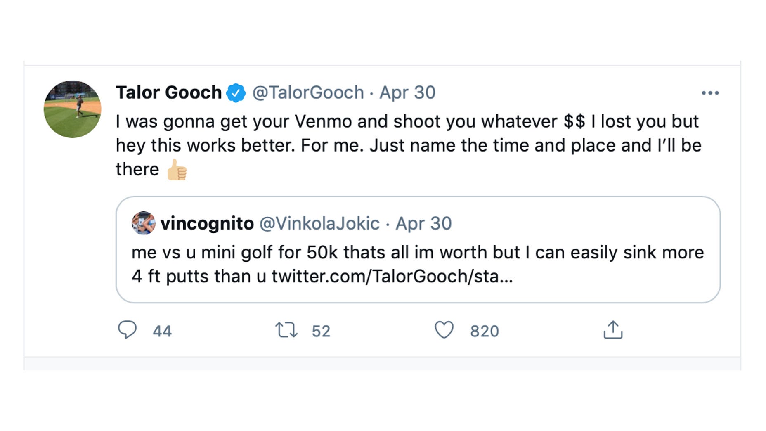Click the thumbs up emoji

click(177, 170)
